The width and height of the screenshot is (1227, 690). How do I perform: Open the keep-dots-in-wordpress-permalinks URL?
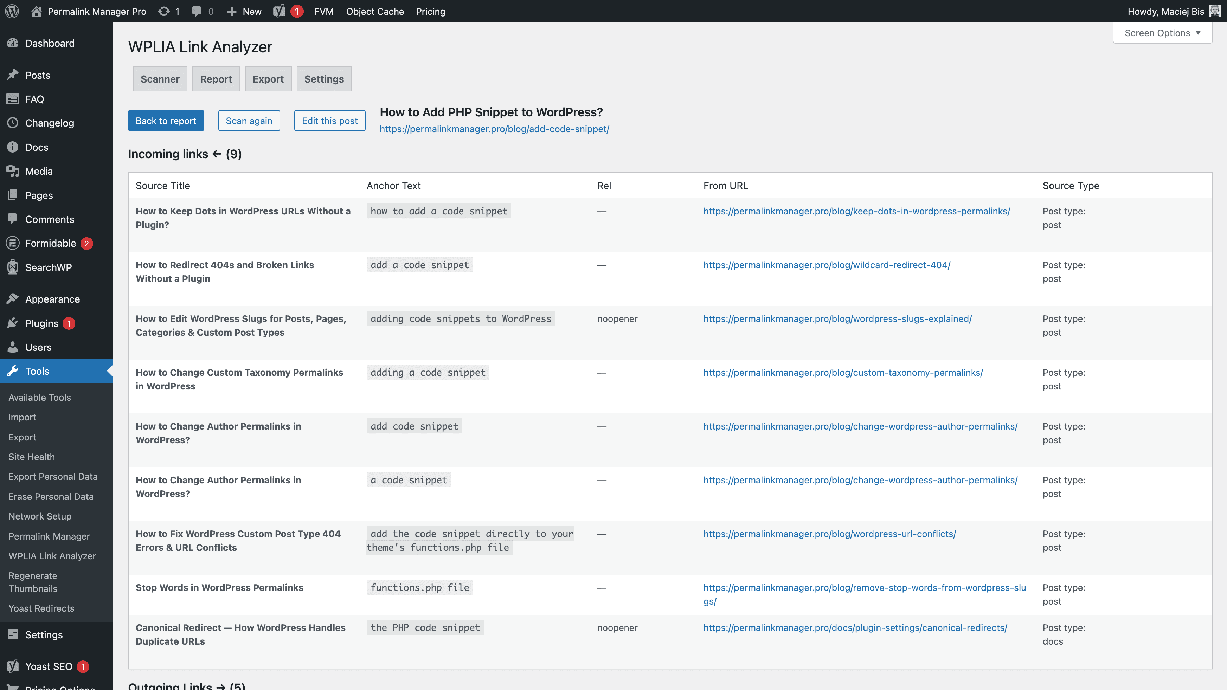[856, 211]
